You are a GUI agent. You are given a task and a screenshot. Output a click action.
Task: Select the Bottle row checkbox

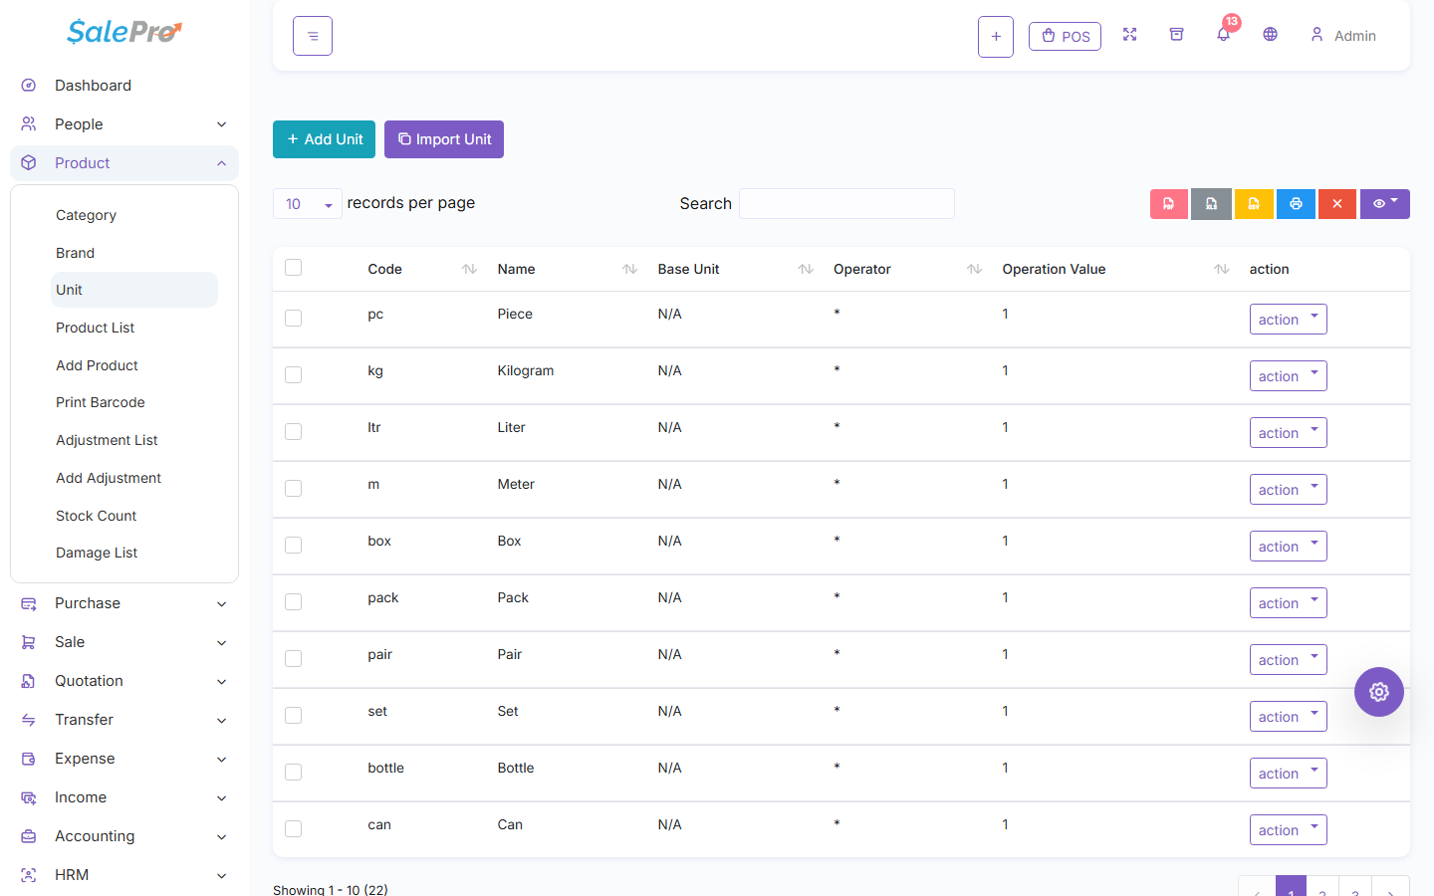pyautogui.click(x=293, y=772)
